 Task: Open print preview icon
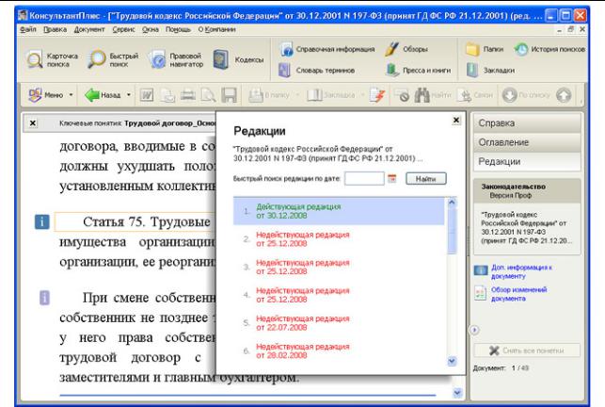point(208,95)
